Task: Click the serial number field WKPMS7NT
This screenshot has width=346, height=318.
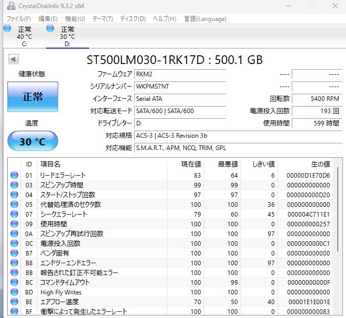Action: tap(180, 87)
